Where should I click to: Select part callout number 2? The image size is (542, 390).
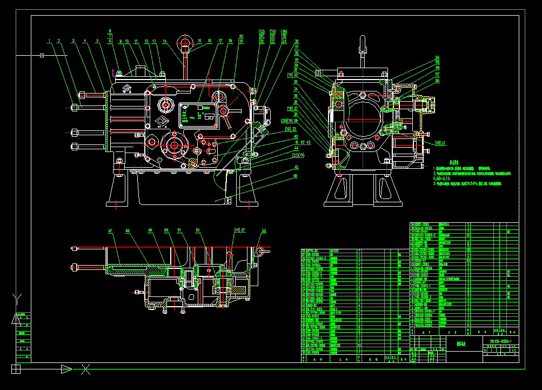coord(59,41)
